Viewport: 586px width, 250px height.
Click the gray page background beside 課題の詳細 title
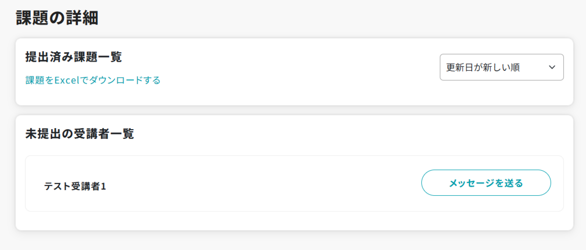[x=308, y=18]
